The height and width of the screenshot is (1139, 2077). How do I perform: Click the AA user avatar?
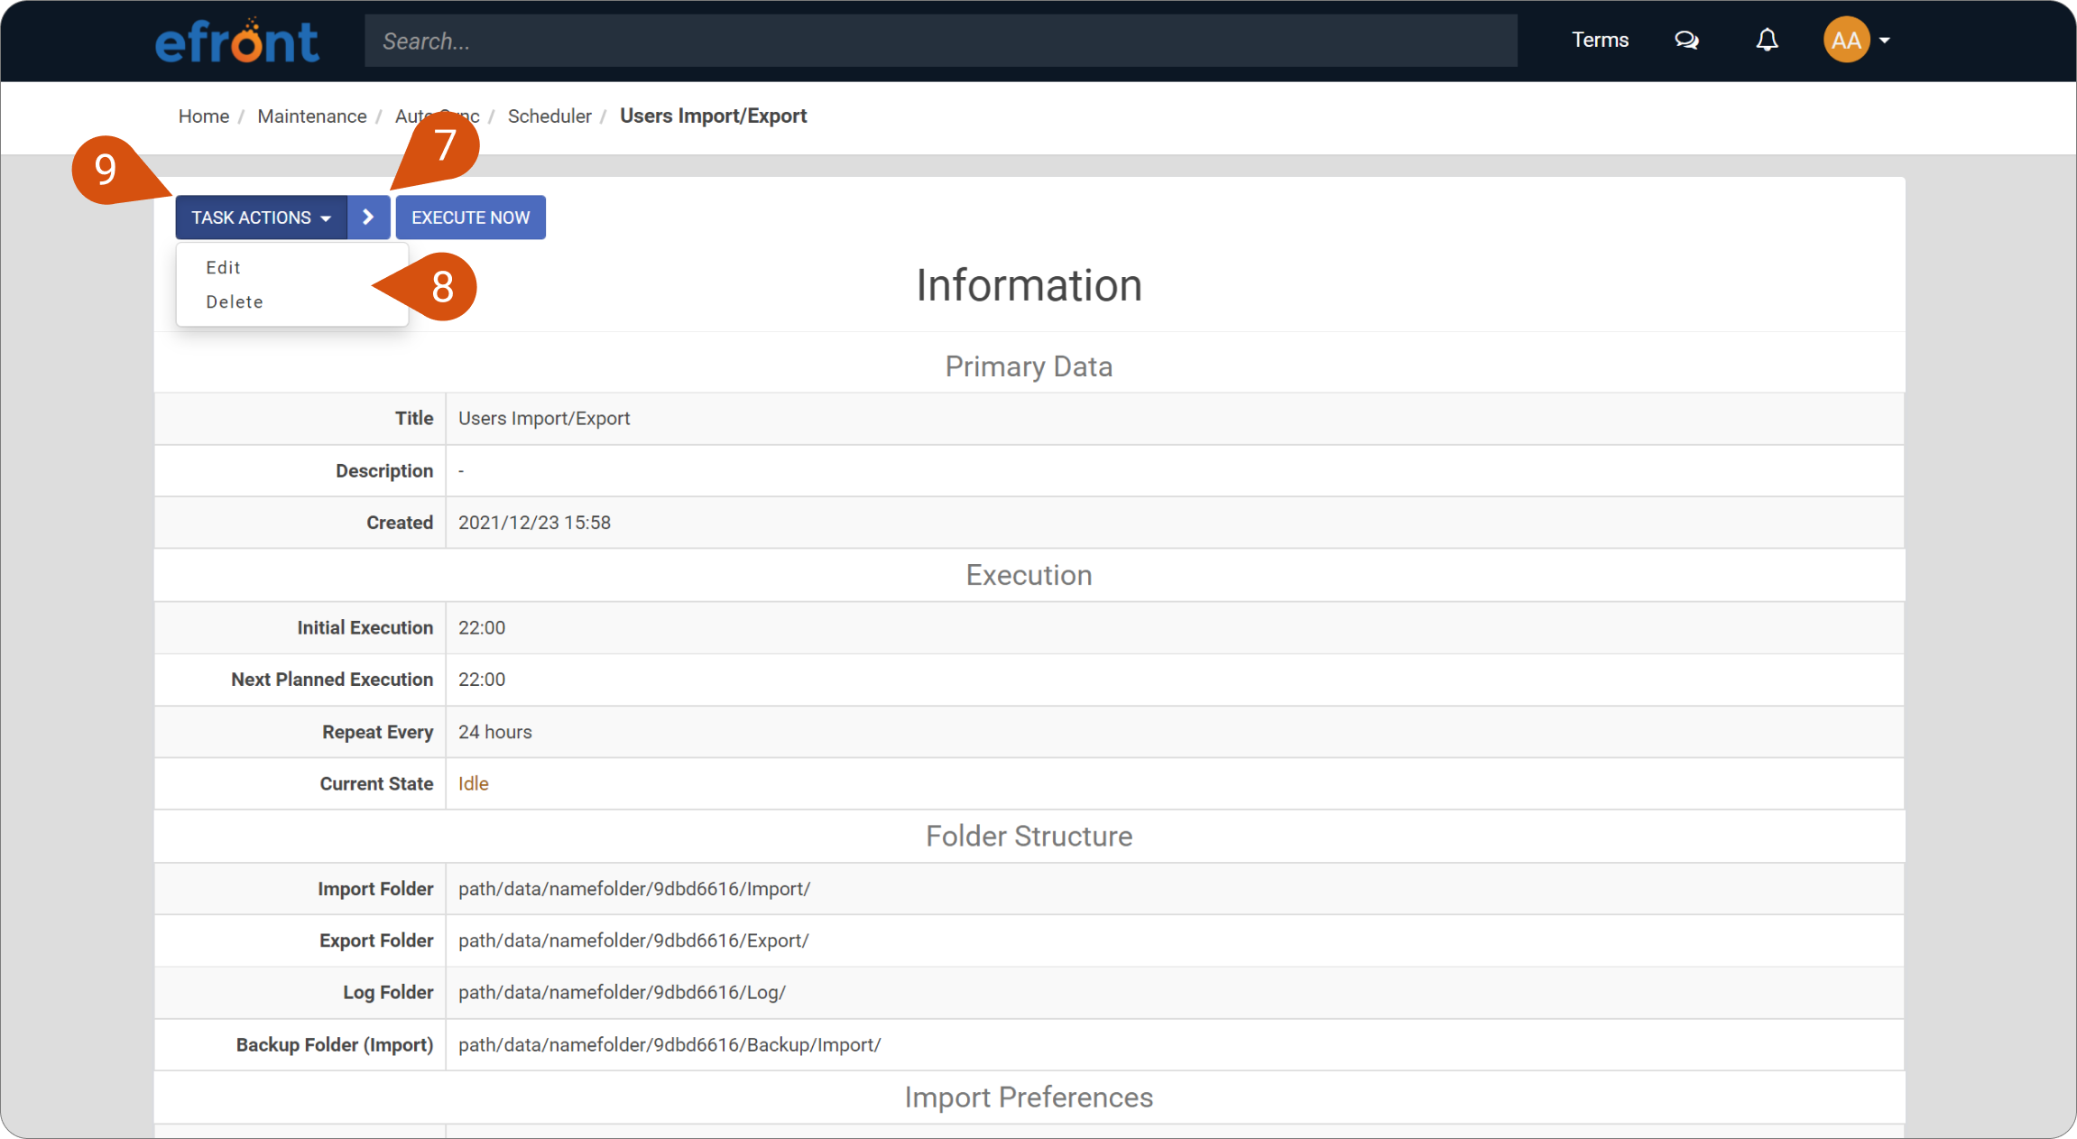pyautogui.click(x=1846, y=41)
